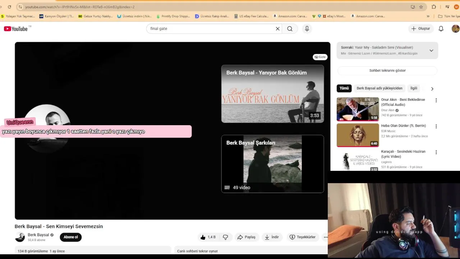Select the İlgili filter chip
This screenshot has width=460, height=259.
point(414,88)
